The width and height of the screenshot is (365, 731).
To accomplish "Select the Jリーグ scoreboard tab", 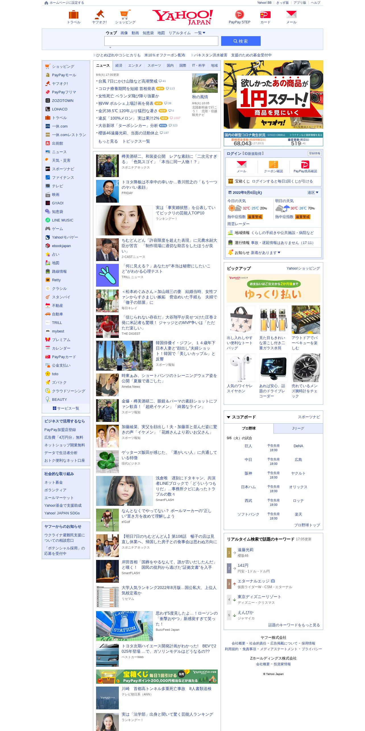I will [x=298, y=428].
